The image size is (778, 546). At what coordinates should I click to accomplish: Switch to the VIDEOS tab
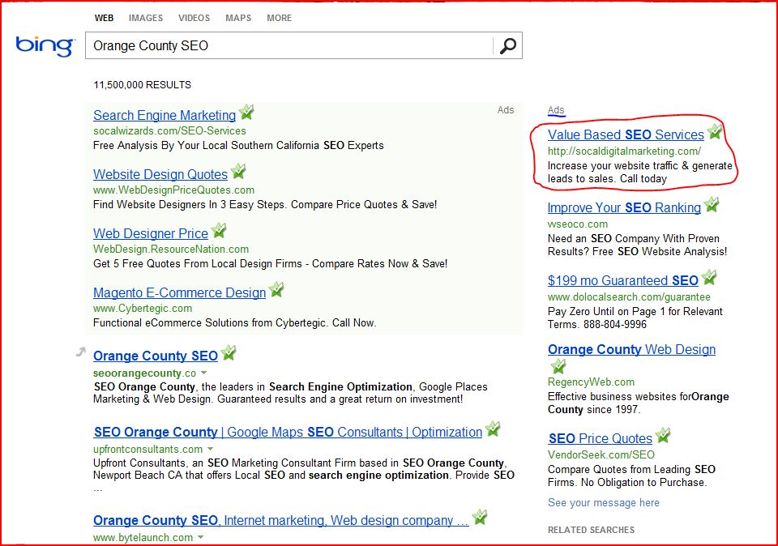[194, 18]
